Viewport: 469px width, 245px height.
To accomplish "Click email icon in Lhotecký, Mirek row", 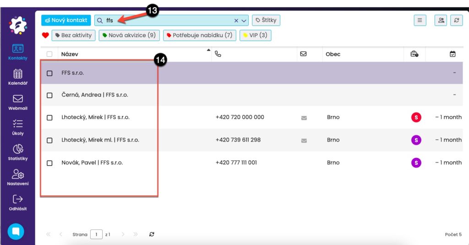I will 304,118.
